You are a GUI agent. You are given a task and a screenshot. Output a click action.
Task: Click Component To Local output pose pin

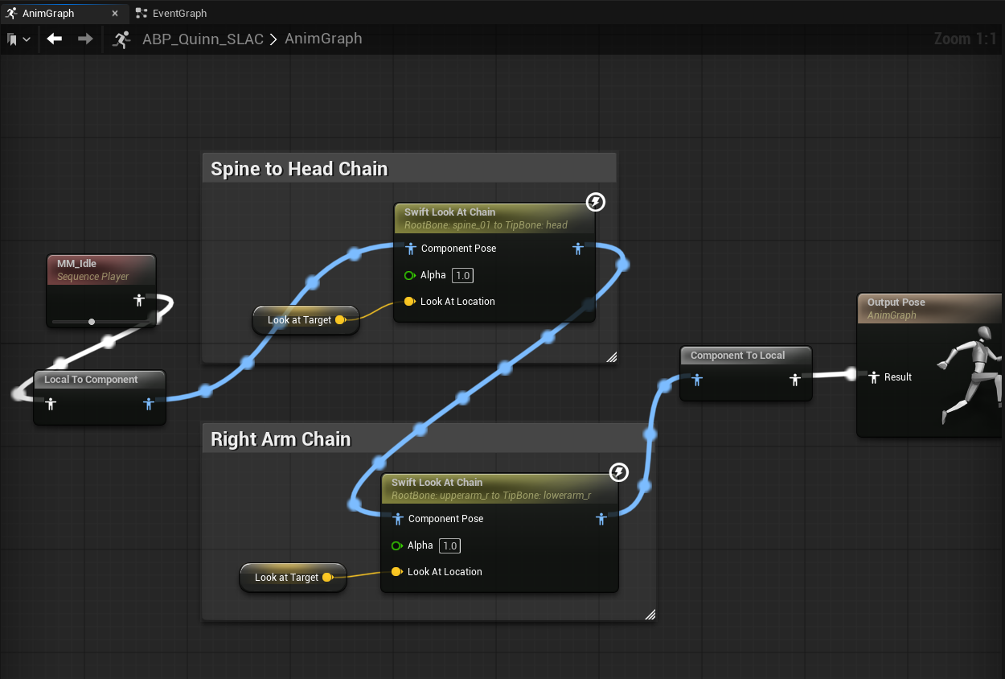pos(795,380)
